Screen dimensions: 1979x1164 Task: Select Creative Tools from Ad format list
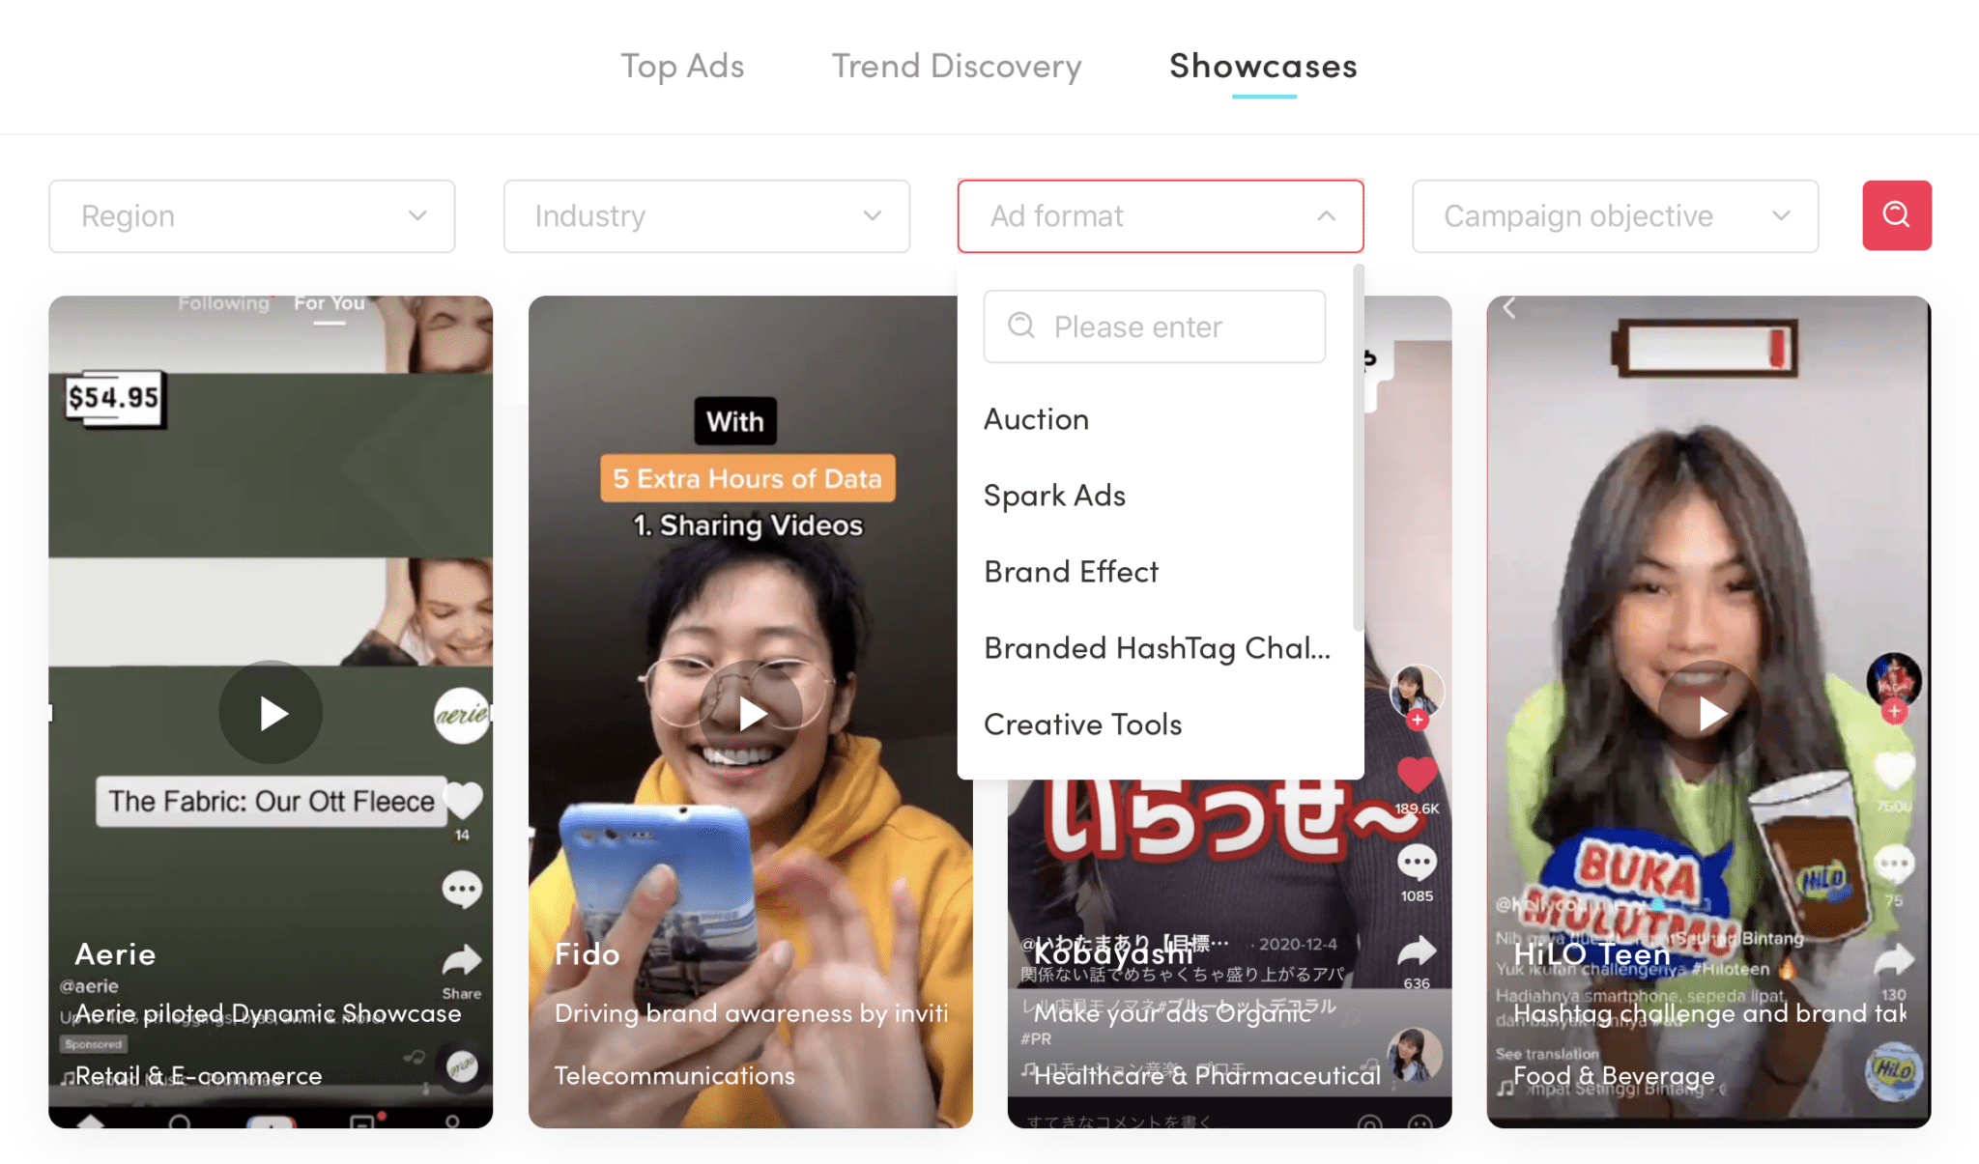coord(1081,722)
